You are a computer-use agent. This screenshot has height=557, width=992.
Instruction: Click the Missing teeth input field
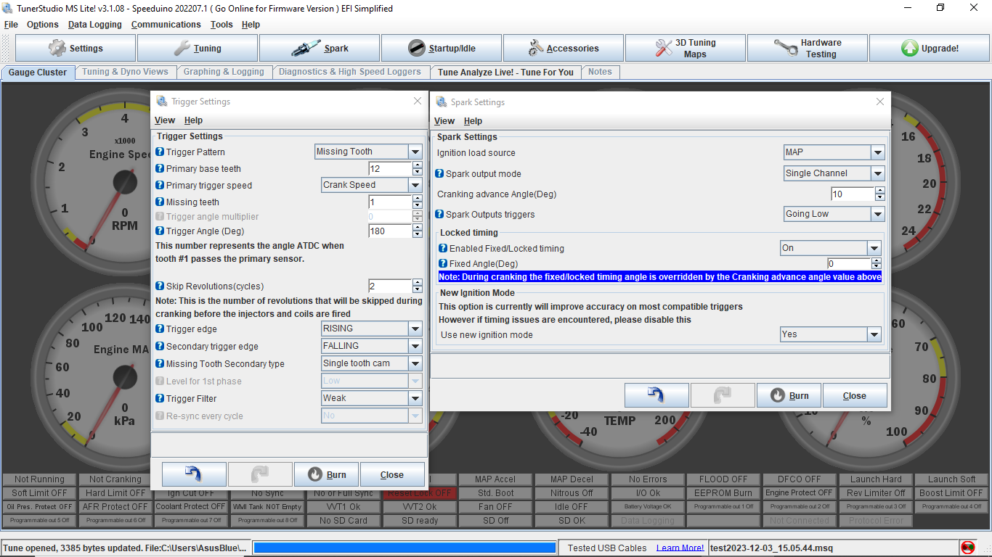pyautogui.click(x=391, y=202)
